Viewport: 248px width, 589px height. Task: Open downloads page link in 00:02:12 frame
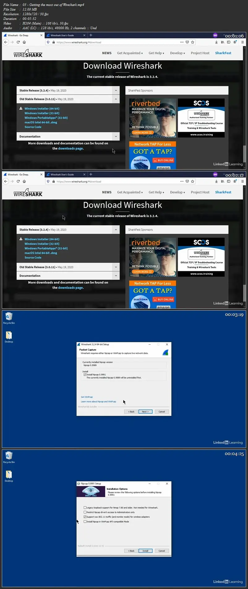[71, 288]
